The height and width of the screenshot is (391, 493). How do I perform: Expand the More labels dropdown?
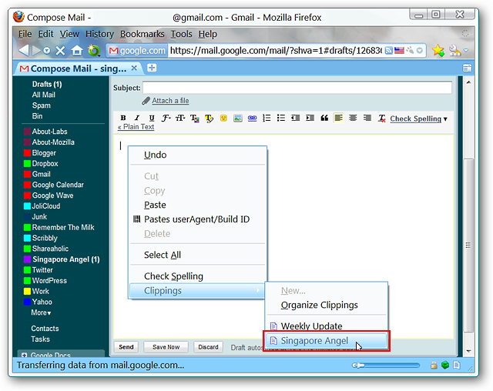pyautogui.click(x=41, y=312)
